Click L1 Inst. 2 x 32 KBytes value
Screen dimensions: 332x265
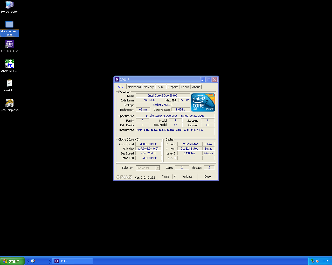(x=189, y=149)
